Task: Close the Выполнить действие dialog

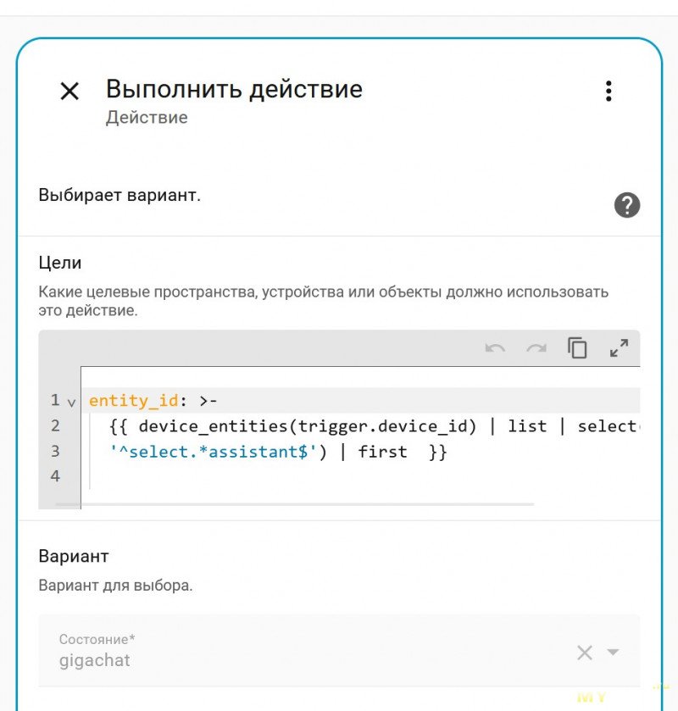Action: [x=69, y=92]
